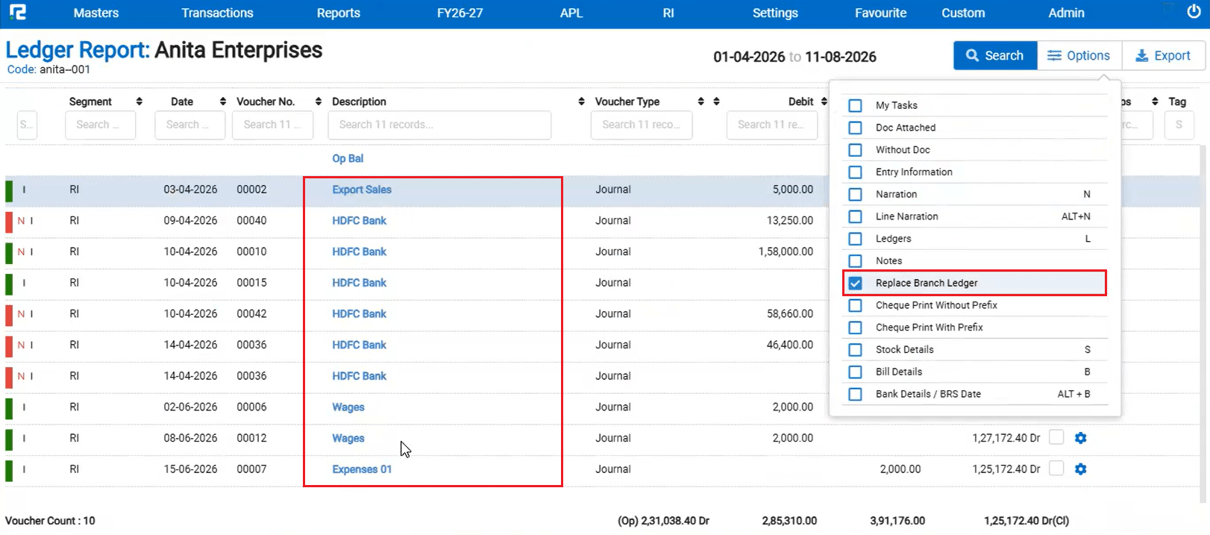Enable Cheque Print With Prefix
The height and width of the screenshot is (535, 1210).
tap(856, 328)
